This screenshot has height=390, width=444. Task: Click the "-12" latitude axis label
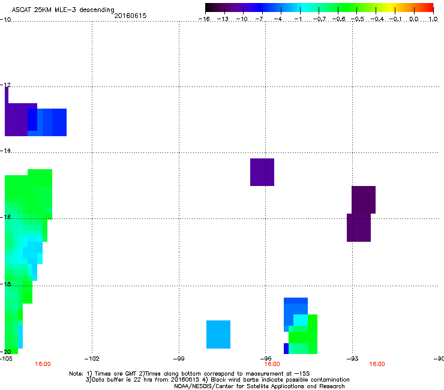point(5,85)
